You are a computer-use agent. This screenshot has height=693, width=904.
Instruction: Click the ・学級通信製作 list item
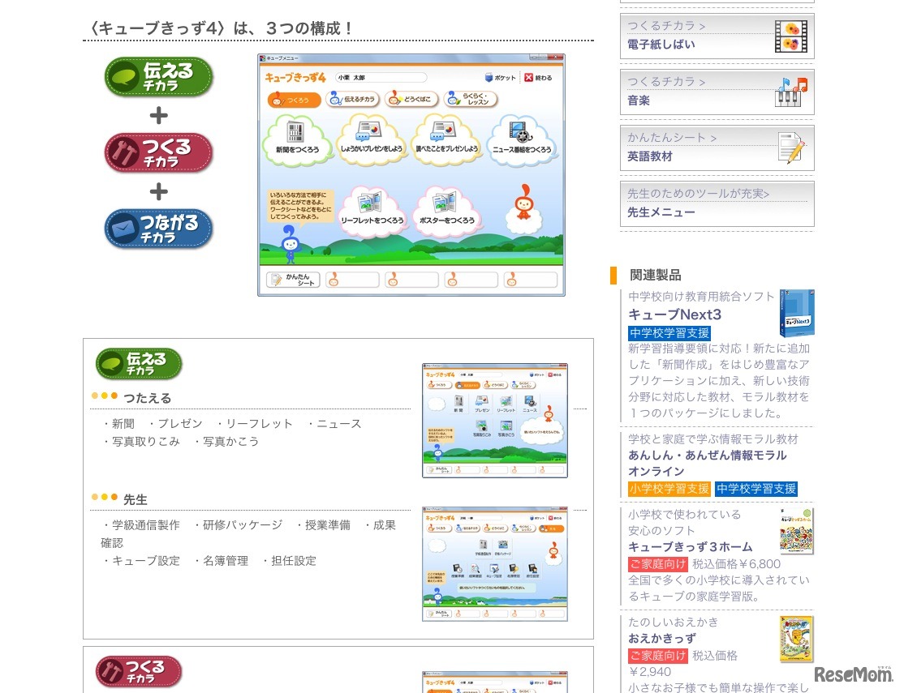pos(140,524)
